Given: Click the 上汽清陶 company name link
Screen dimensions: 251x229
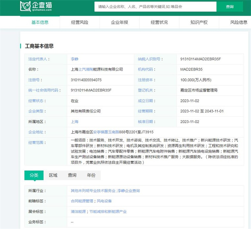Looking at the screenshot, I should (86, 69).
